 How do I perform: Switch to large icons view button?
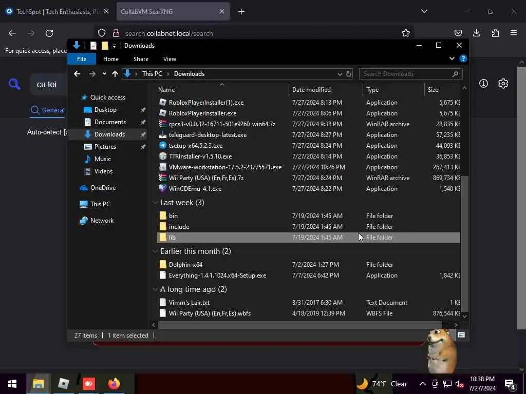[x=461, y=335]
